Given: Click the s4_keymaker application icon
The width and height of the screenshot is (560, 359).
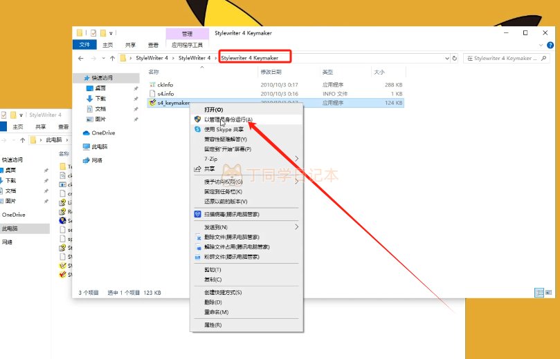Looking at the screenshot, I should tap(152, 103).
